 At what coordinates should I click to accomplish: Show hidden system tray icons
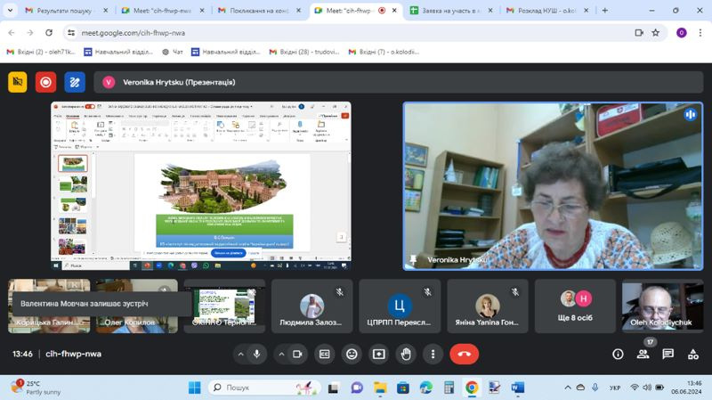pos(568,388)
